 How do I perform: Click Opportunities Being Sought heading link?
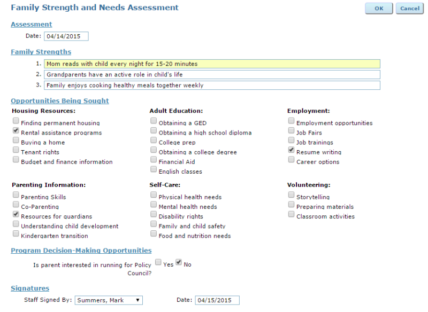[x=60, y=100]
